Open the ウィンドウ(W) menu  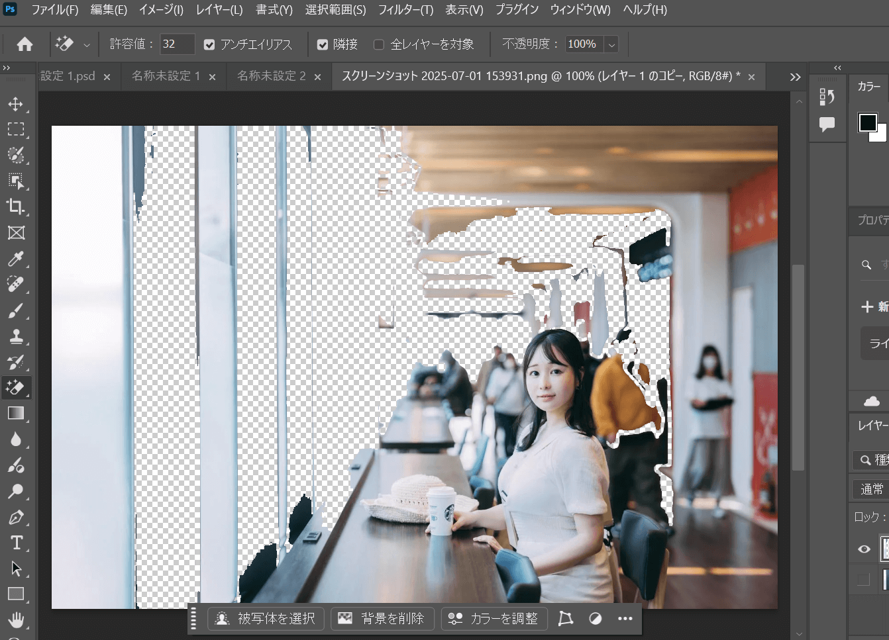580,10
